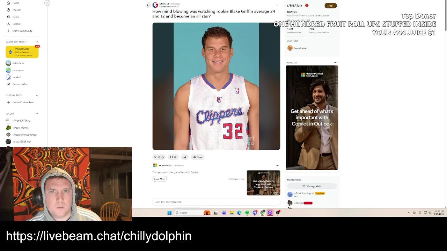Click the large Copilot sidebar ad
447x251 pixels.
(312, 117)
